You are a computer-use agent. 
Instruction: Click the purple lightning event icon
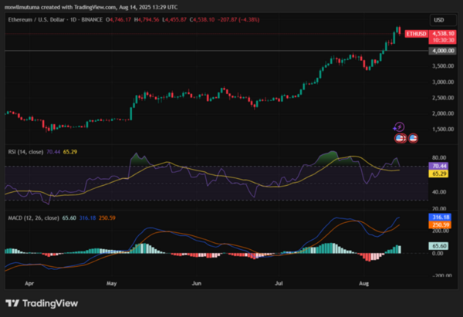pyautogui.click(x=399, y=127)
